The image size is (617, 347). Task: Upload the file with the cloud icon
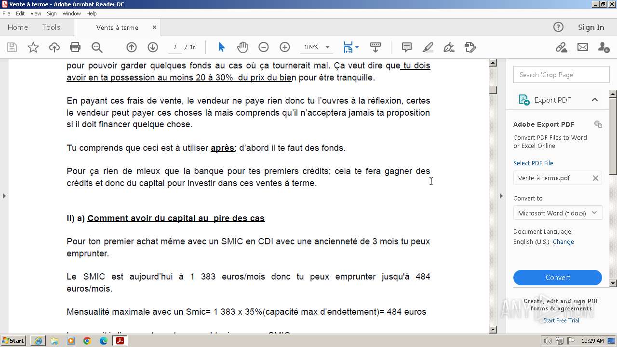click(54, 47)
